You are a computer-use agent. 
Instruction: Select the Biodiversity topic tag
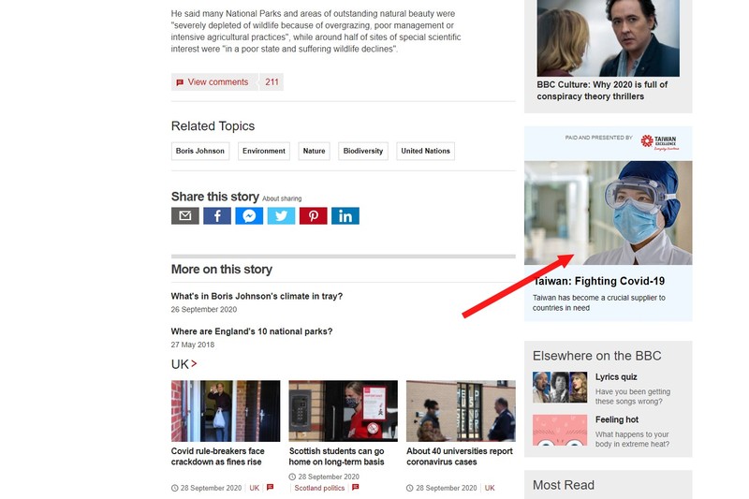tap(363, 151)
